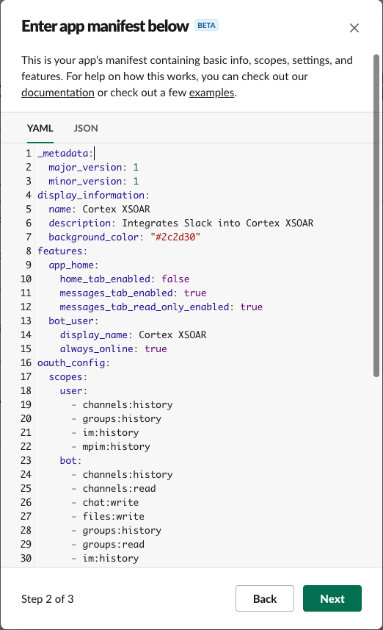Place cursor on oauth_config key
The image size is (383, 630).
[72, 363]
